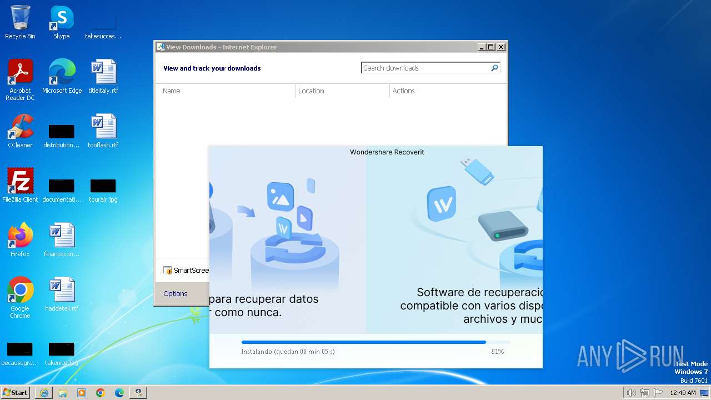Open takenice.jpg file icon
Viewport: 711px width, 400px height.
(62, 353)
